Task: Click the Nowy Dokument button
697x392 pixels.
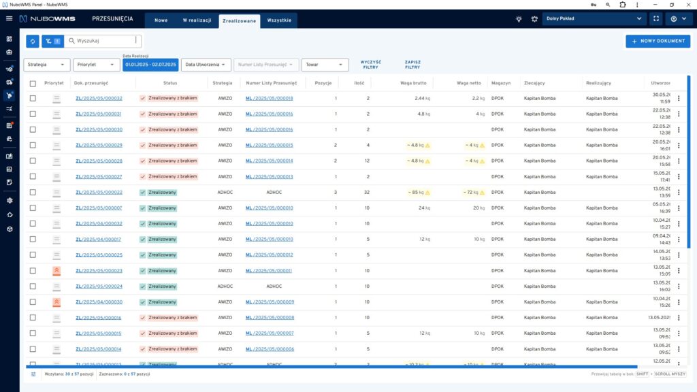Action: [658, 42]
